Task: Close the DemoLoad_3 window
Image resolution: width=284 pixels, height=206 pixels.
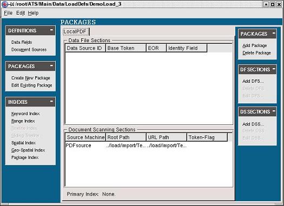Action: [x=279, y=4]
